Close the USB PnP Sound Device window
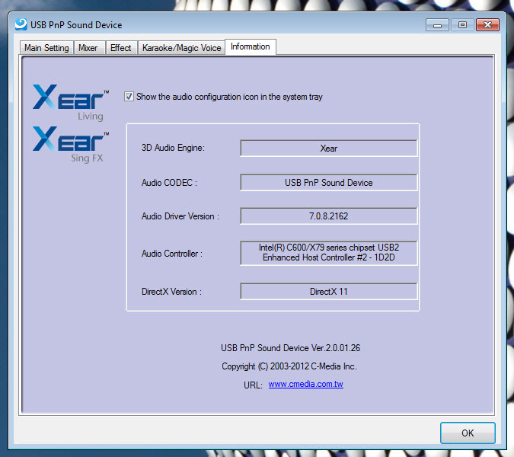 click(487, 25)
